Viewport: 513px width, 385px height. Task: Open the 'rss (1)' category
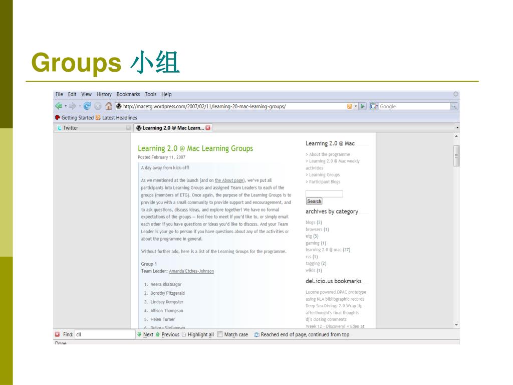[x=312, y=257]
